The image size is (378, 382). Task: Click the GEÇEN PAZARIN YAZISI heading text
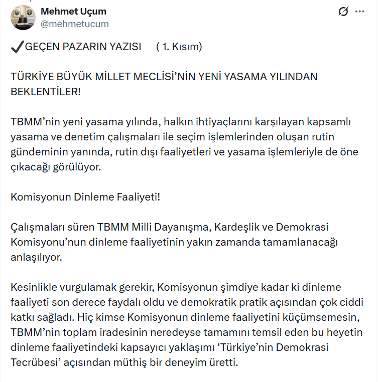click(x=83, y=47)
